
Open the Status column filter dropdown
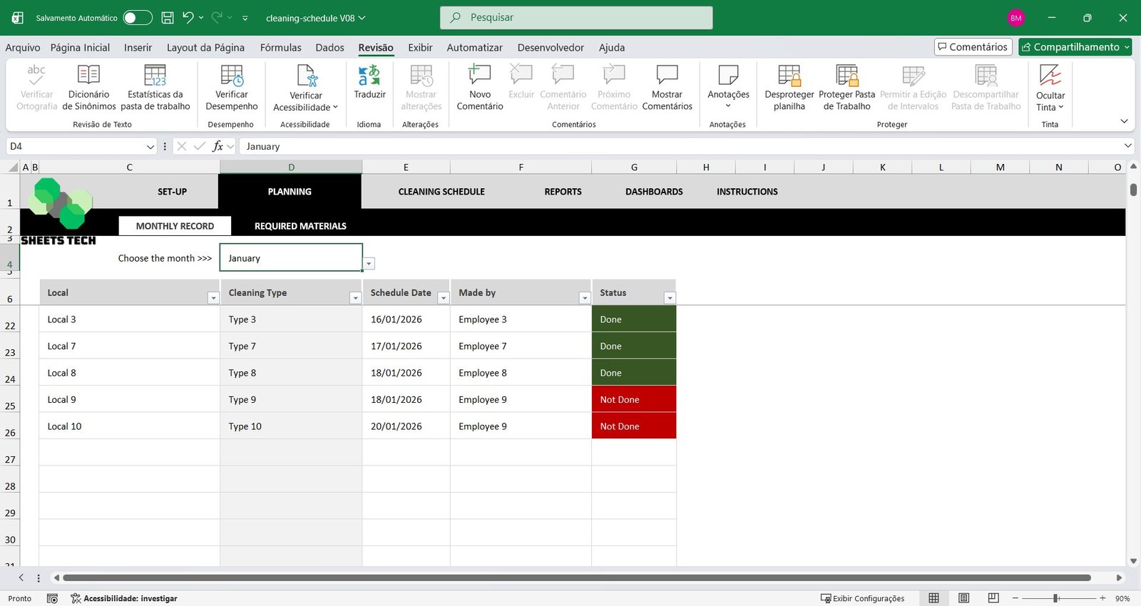(x=669, y=298)
